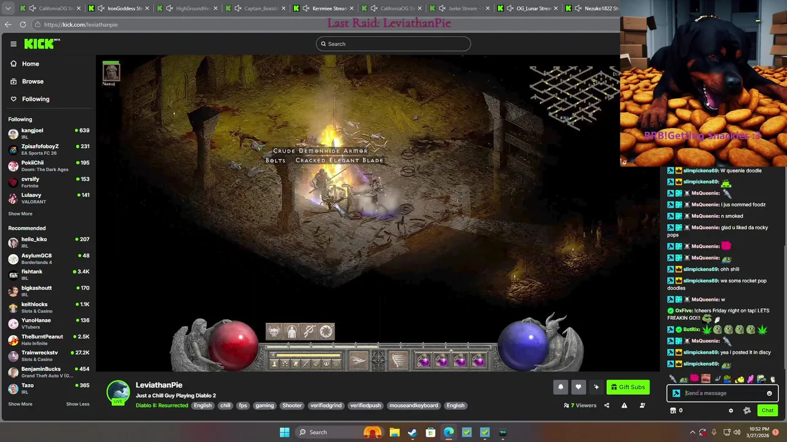The width and height of the screenshot is (787, 442).
Task: Unmute the Captain_Beatdo tab
Action: pyautogui.click(x=238, y=9)
